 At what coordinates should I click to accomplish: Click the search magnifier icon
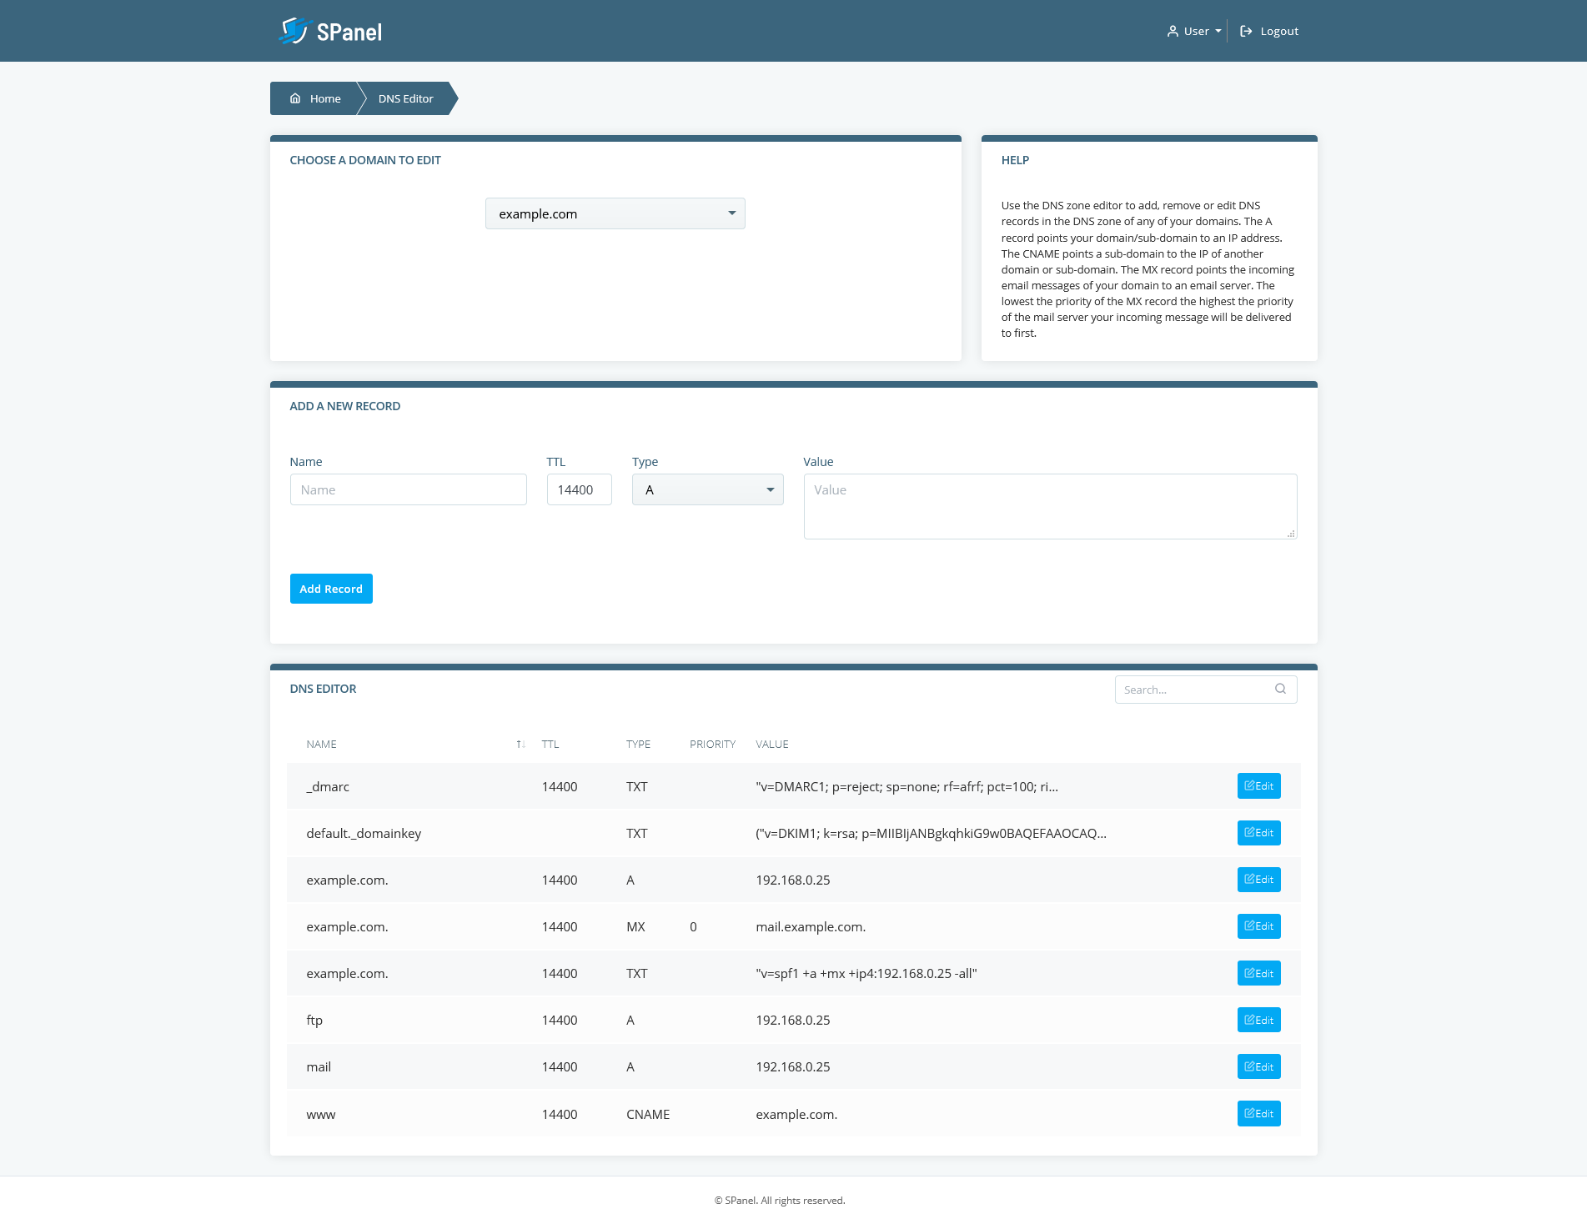point(1280,689)
